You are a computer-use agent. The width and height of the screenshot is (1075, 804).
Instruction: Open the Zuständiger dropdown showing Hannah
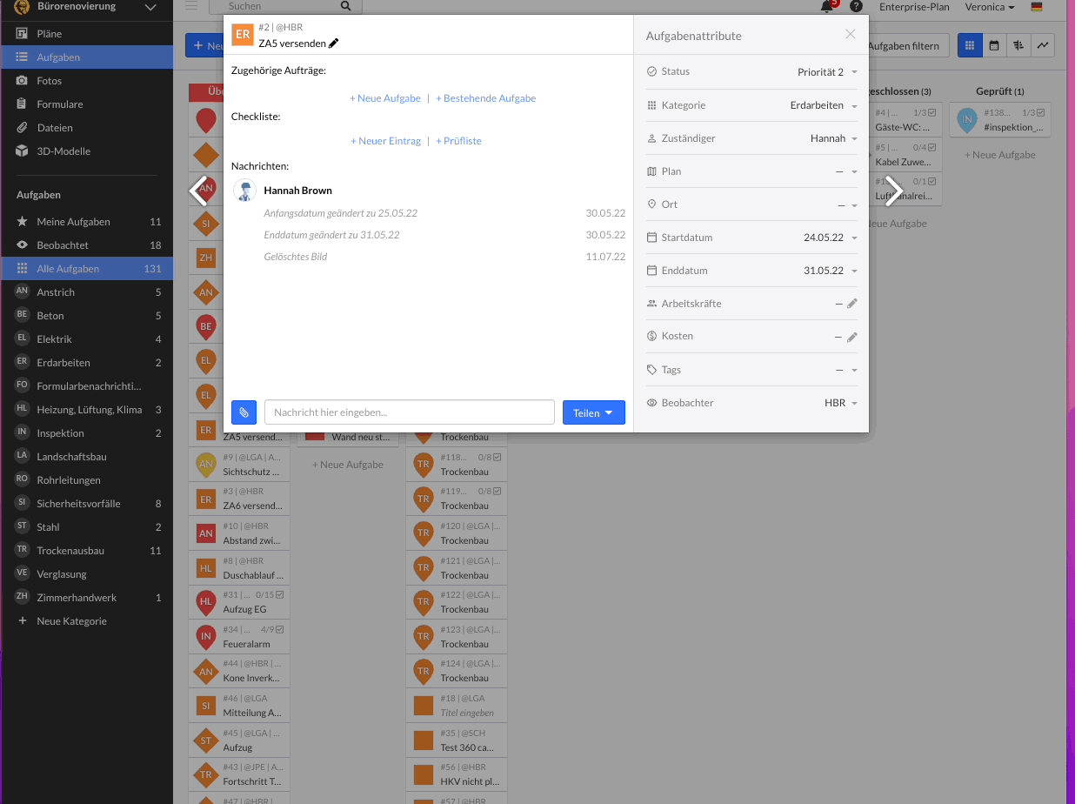point(833,138)
